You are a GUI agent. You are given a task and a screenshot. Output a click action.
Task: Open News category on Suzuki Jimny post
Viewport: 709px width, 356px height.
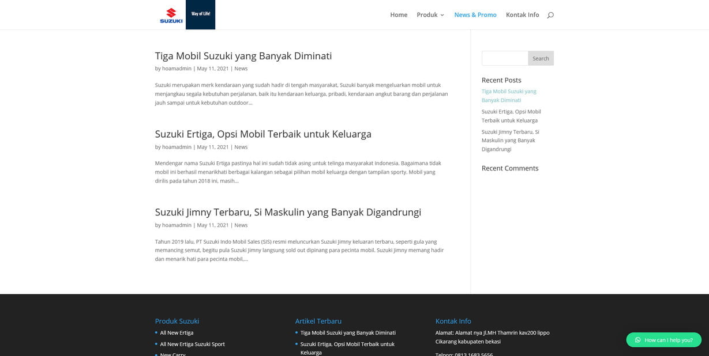[x=241, y=225]
